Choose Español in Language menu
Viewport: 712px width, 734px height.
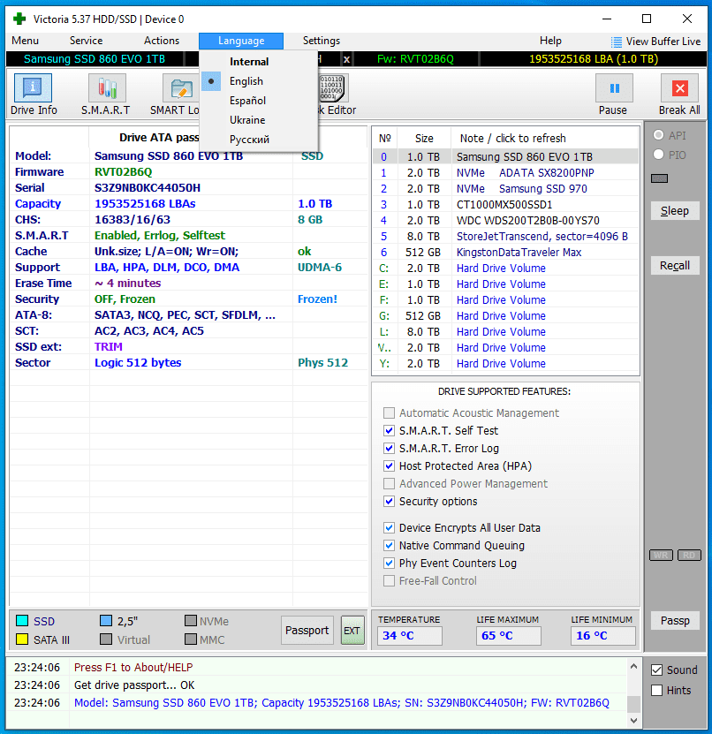[259, 100]
